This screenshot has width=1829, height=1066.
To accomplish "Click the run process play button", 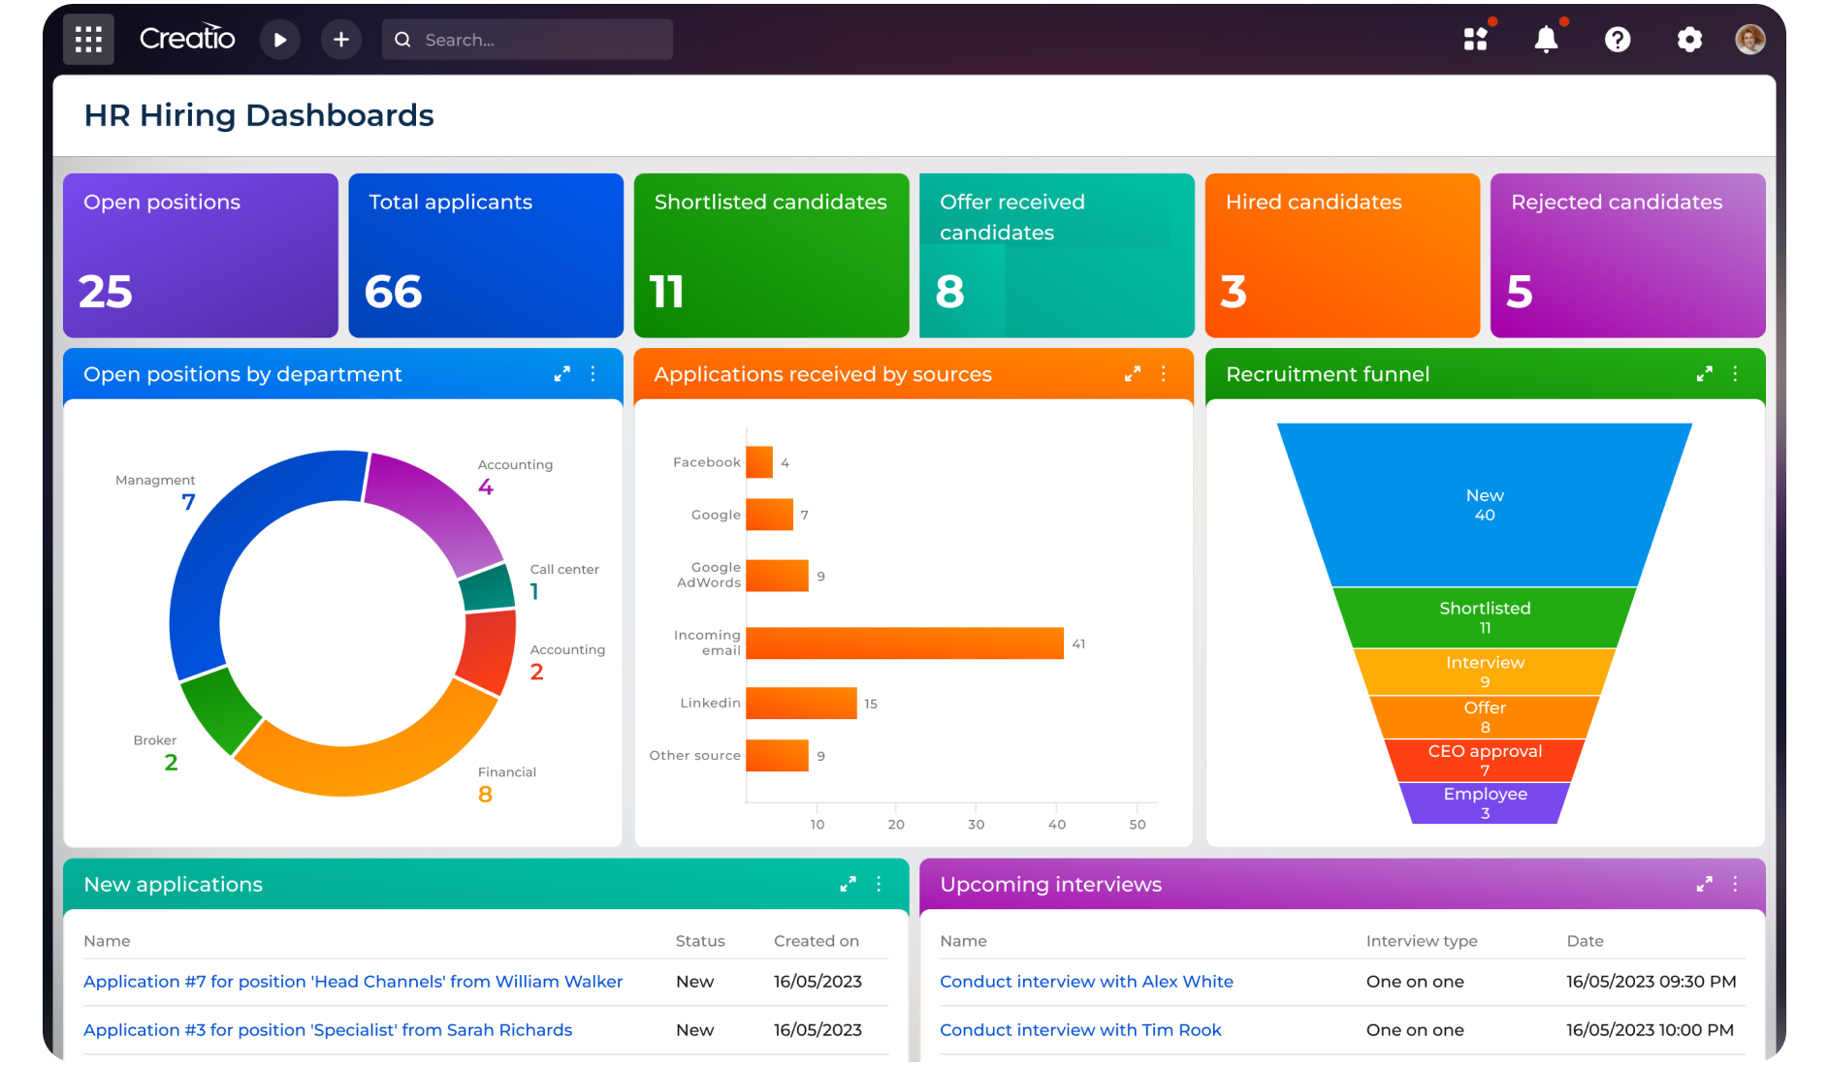I will [x=280, y=40].
